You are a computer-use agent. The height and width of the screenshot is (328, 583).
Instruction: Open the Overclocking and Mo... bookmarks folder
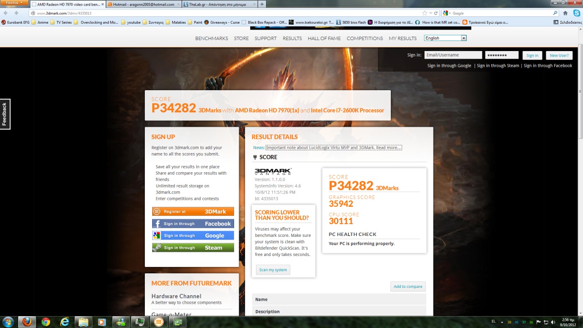(96, 22)
